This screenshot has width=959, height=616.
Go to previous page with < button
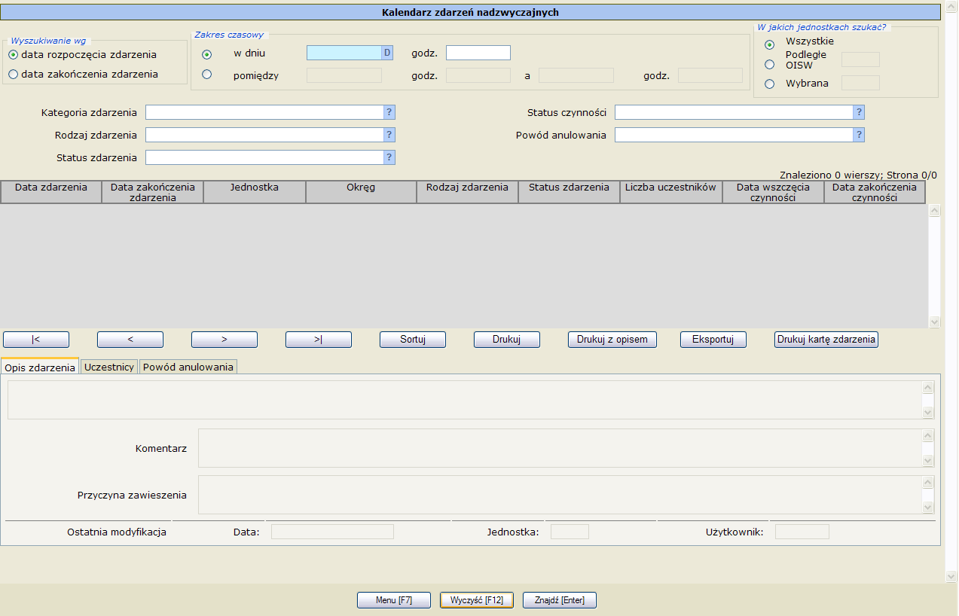pos(130,340)
